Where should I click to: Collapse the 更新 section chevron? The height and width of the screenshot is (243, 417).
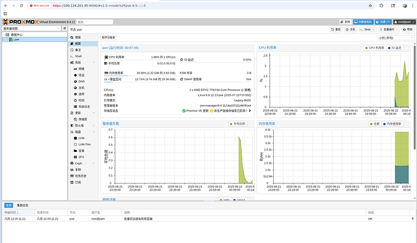[x=94, y=113]
